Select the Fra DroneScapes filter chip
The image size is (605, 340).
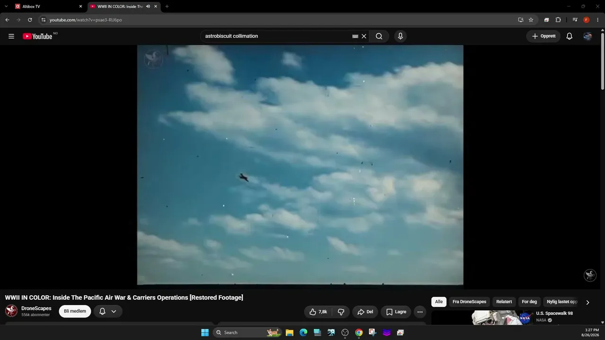coord(469,302)
